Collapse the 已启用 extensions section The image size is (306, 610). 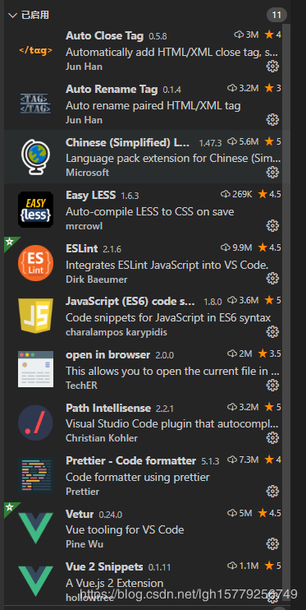click(x=13, y=15)
